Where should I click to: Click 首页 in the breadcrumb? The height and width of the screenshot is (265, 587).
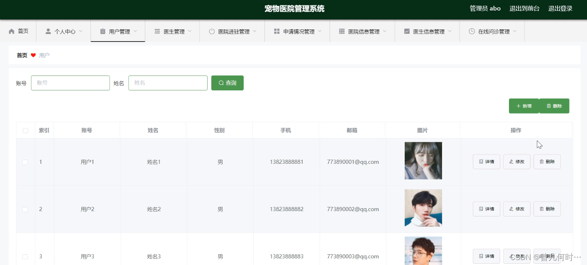pos(22,55)
